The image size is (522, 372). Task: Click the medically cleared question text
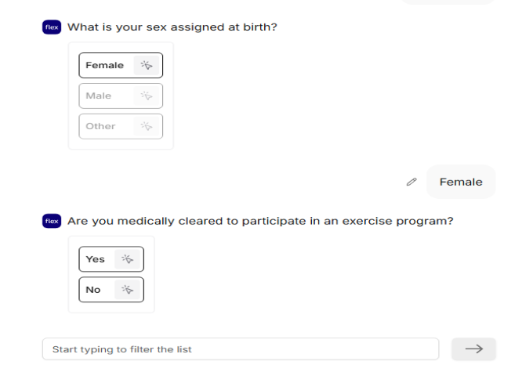[260, 222]
